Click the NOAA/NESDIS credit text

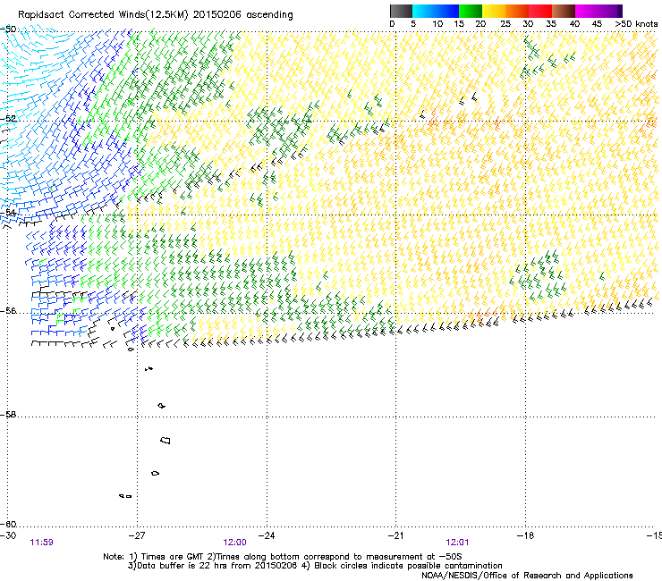tap(527, 576)
